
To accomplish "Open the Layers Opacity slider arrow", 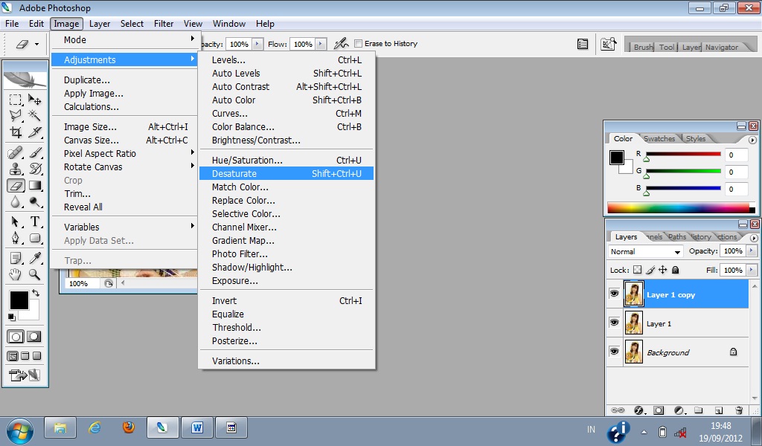I will click(752, 251).
